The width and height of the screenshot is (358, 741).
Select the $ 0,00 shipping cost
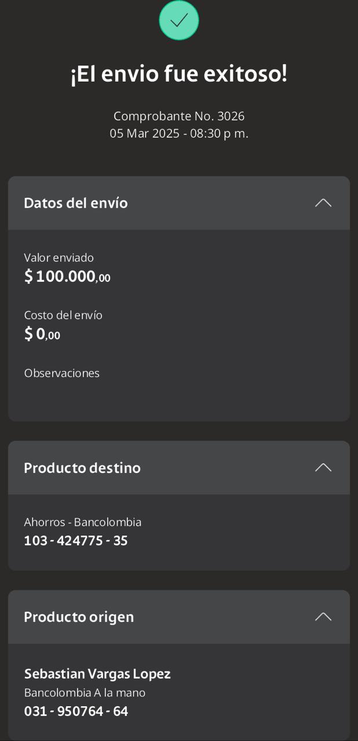pos(42,334)
